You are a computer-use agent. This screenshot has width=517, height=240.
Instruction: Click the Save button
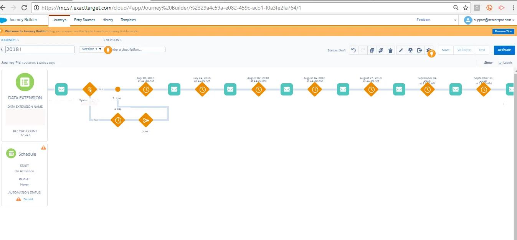click(445, 50)
